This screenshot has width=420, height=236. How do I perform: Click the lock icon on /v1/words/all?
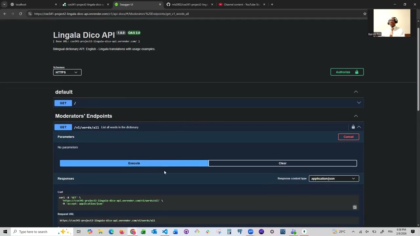tap(353, 127)
